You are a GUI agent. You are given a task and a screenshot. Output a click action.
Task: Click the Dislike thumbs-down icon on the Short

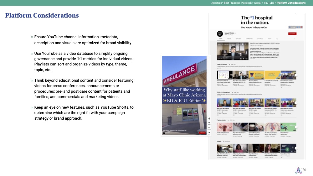[209, 122]
